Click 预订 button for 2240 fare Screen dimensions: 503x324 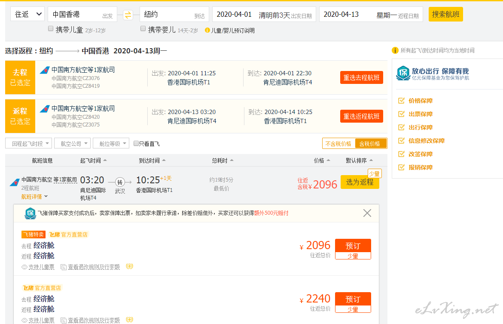353,299
